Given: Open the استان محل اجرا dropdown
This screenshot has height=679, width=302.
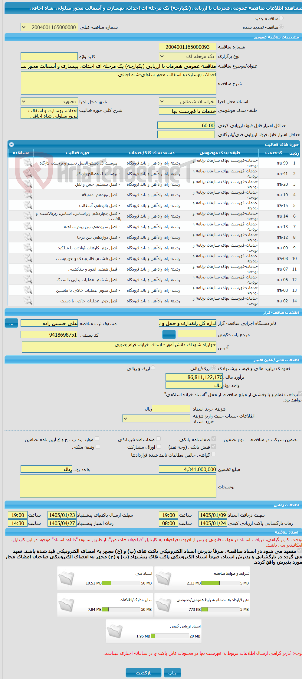Looking at the screenshot, I should 188,102.
